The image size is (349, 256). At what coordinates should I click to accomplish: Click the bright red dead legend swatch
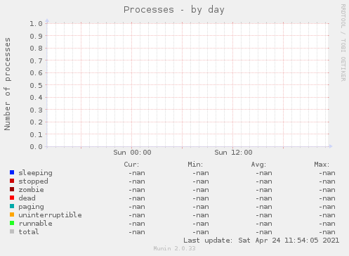click(x=12, y=198)
